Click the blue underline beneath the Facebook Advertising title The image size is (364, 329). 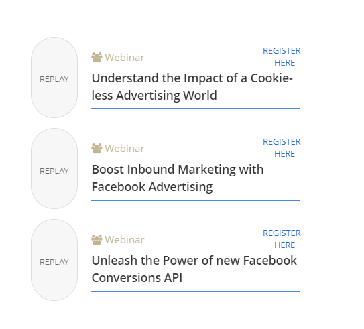196,200
